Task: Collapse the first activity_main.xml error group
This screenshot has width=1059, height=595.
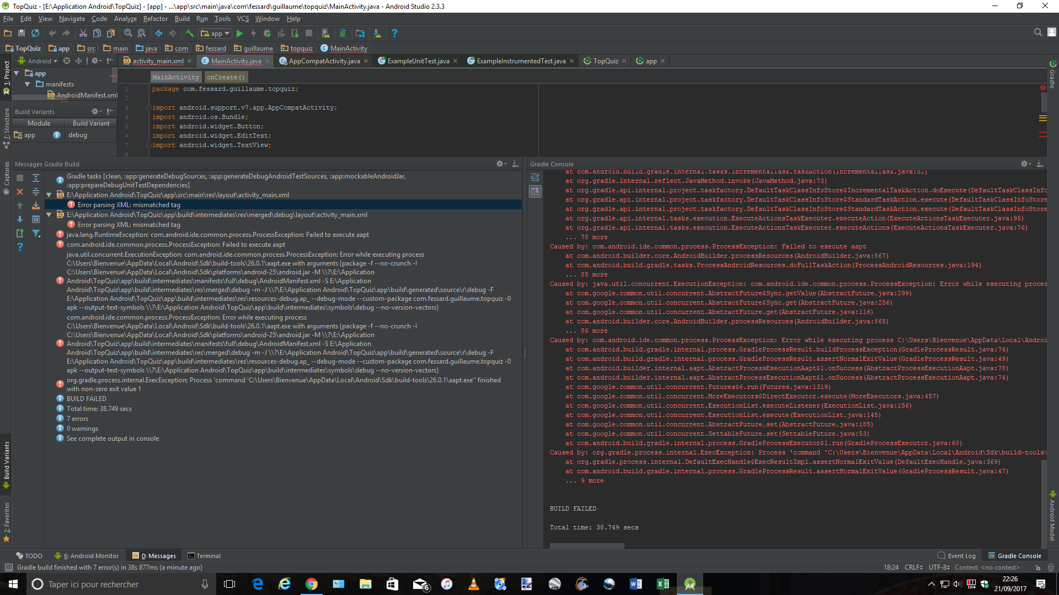Action: coord(49,194)
